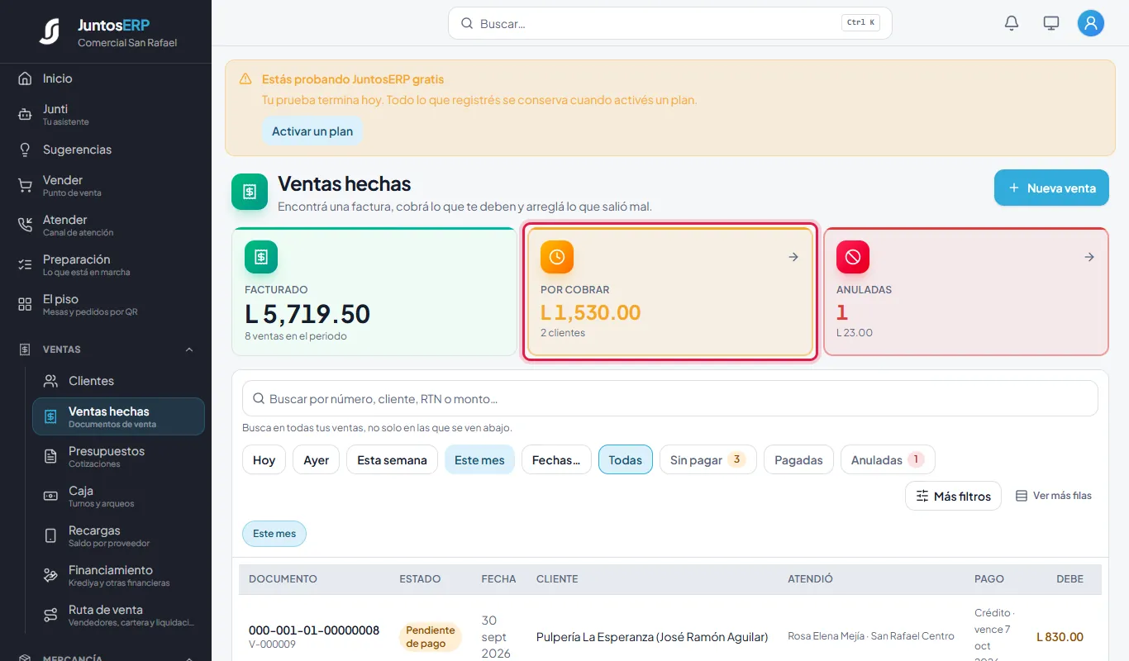Open Presupuestos cotizaciones
Viewport: 1129px width, 661px height.
(x=118, y=456)
